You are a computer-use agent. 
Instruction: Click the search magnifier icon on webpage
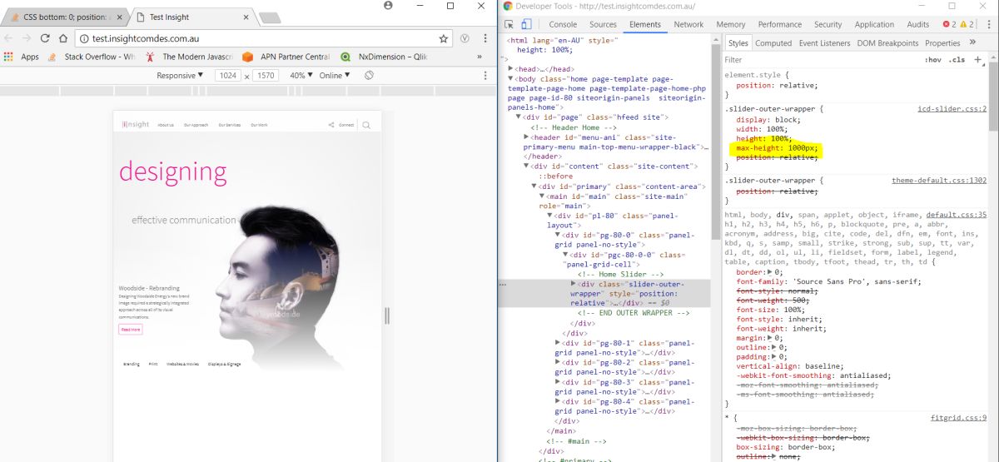(366, 125)
